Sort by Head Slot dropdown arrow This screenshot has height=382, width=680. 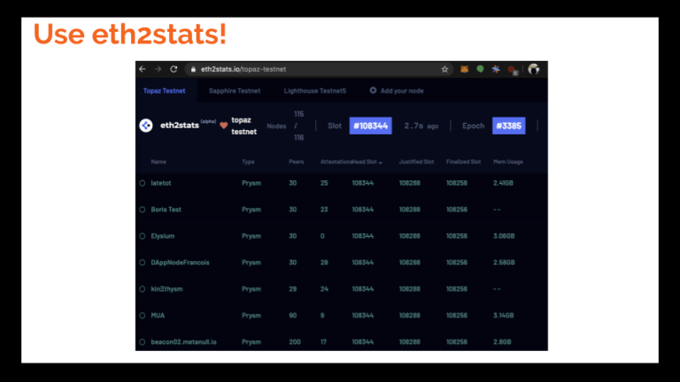(x=381, y=163)
